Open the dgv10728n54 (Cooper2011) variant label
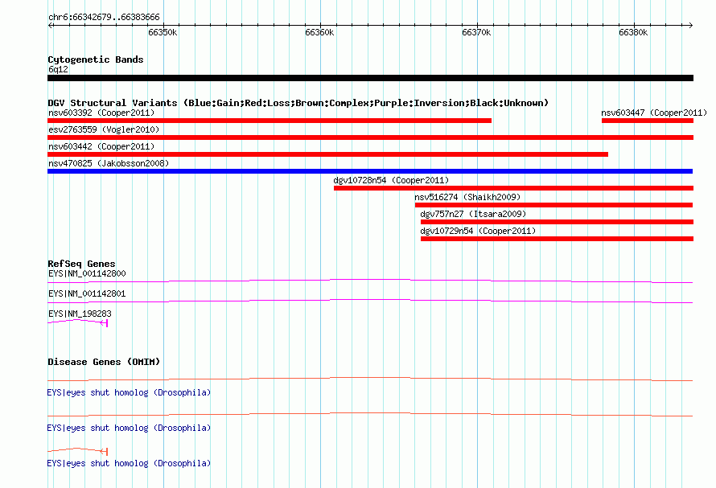The height and width of the screenshot is (488, 716). [x=391, y=180]
